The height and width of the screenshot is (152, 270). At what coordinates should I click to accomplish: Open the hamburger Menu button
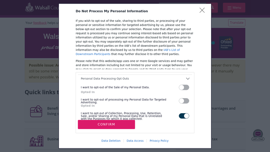point(234,8)
